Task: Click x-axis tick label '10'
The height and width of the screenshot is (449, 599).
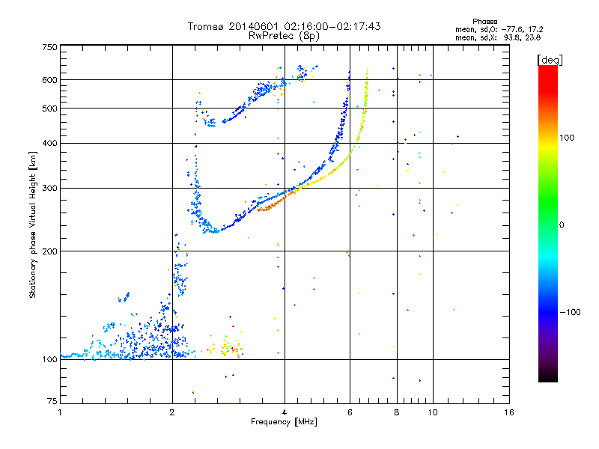Action: (x=433, y=412)
